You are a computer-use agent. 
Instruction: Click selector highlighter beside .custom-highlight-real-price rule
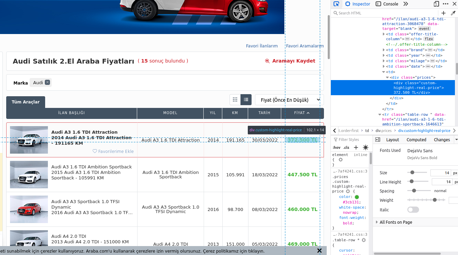348,191
